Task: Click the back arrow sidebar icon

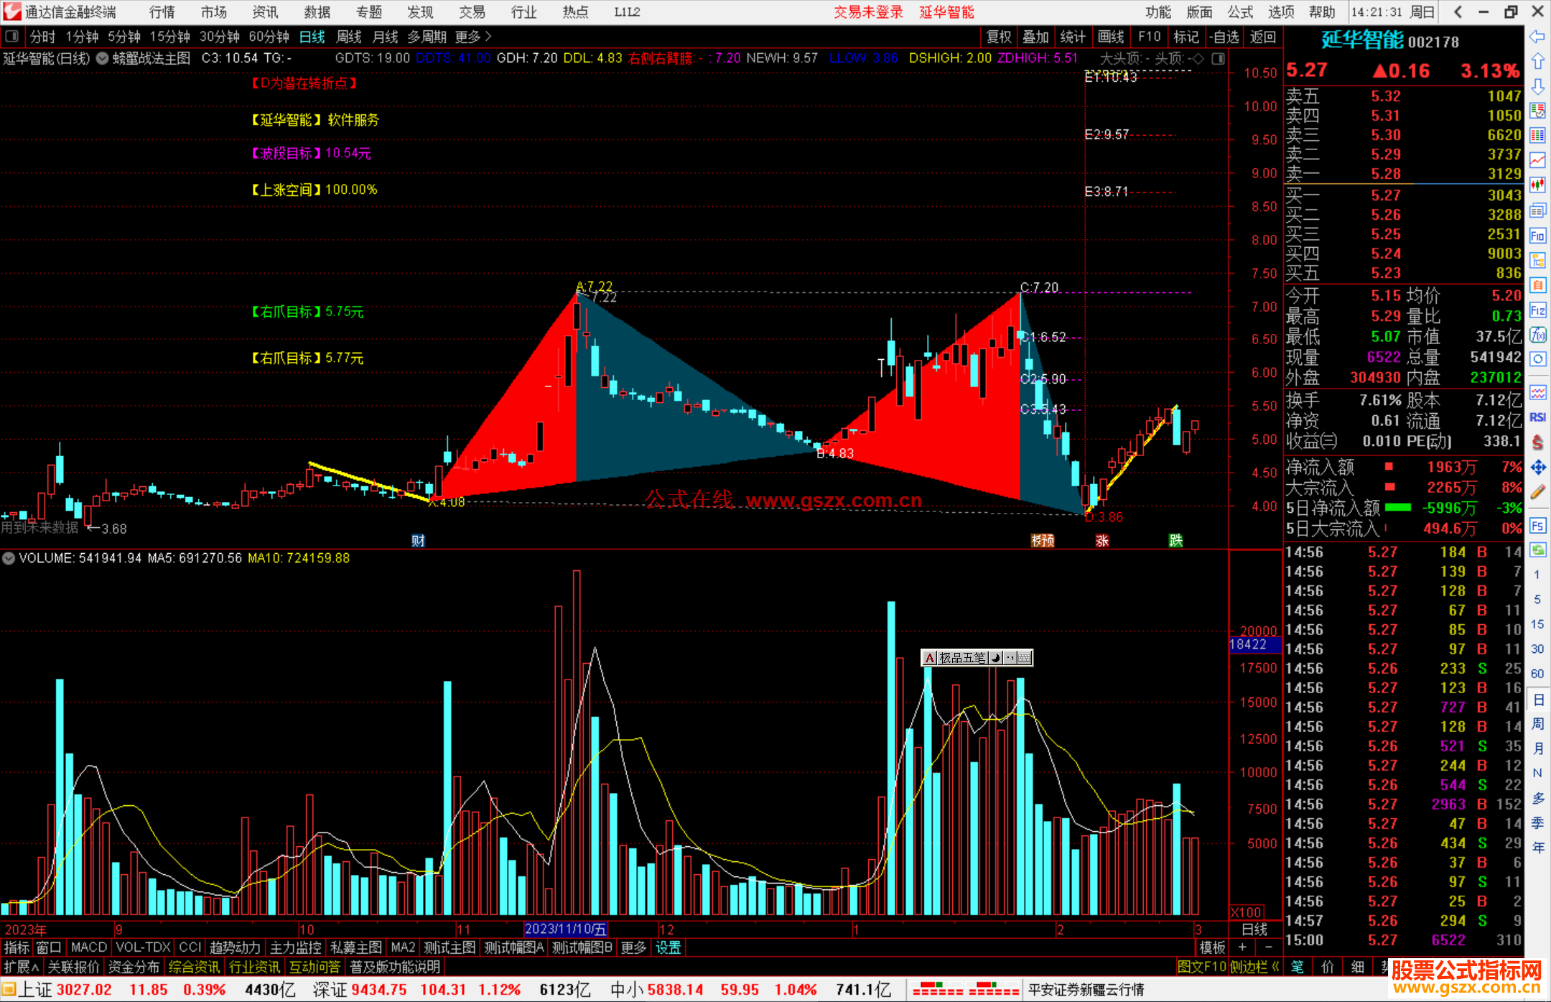Action: (1537, 37)
